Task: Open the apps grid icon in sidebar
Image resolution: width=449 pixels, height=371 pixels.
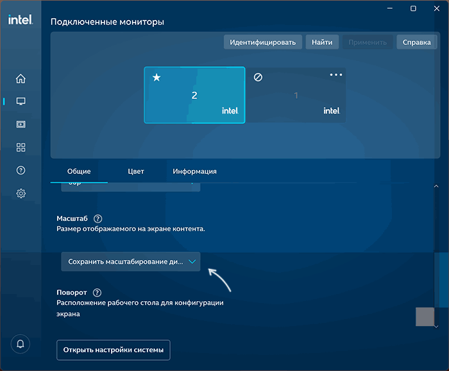Action: point(21,148)
